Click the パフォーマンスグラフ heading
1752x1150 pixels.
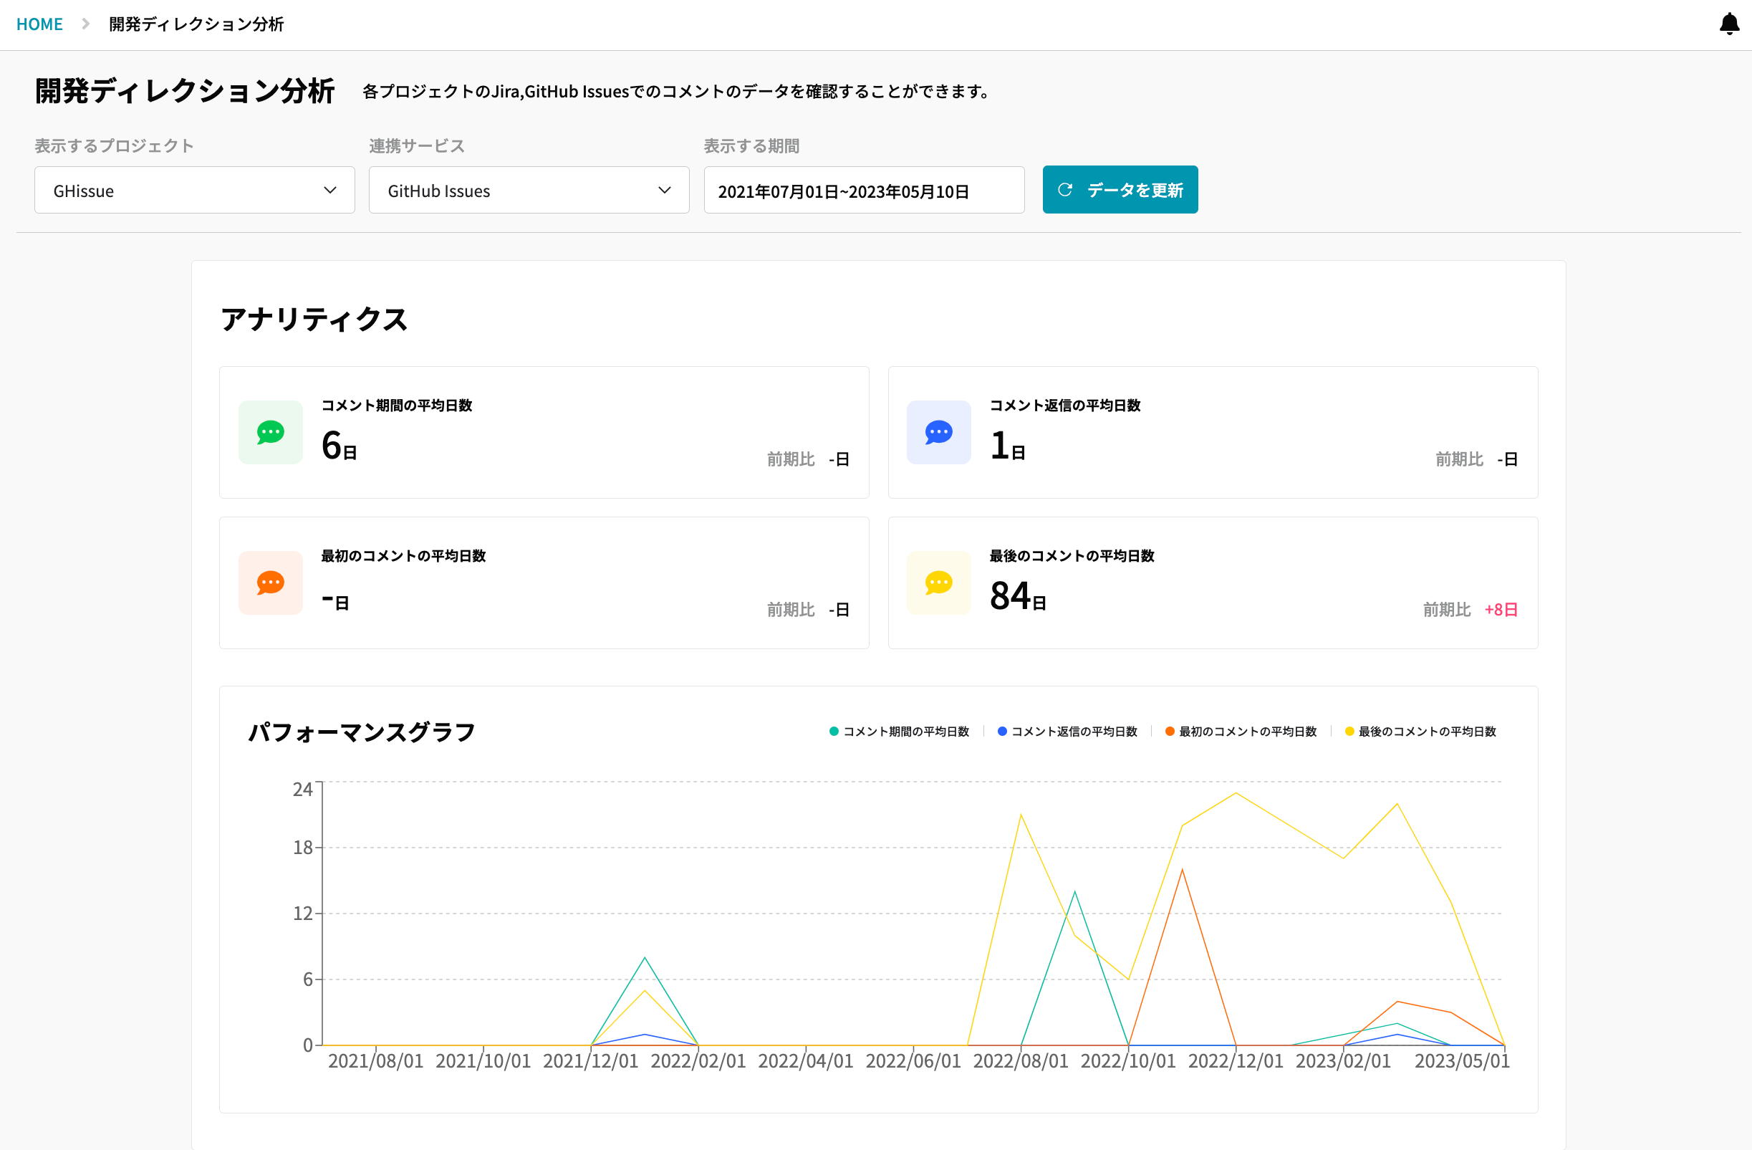(362, 732)
